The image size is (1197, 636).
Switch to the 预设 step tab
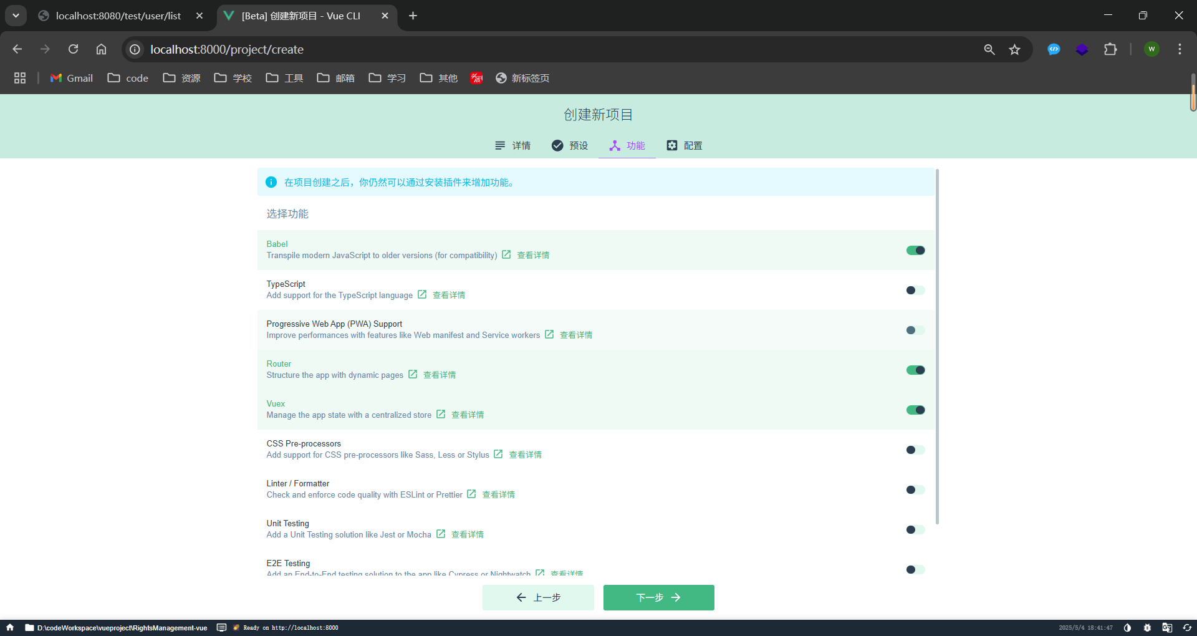click(x=570, y=145)
